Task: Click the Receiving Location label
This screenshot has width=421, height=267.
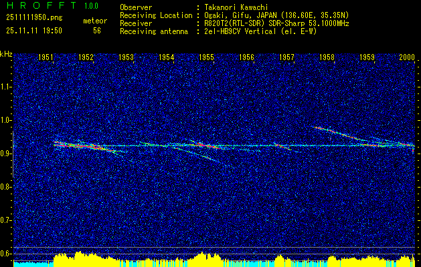Action: tap(156, 15)
